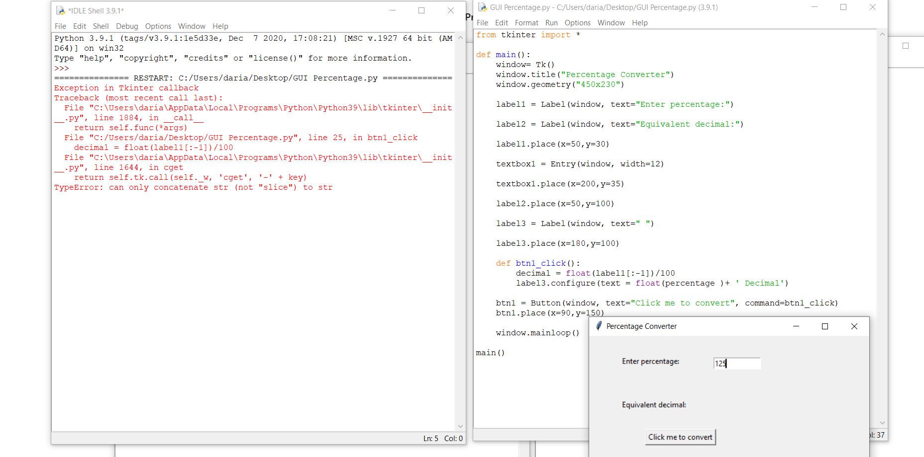Open the Edit menu in IDLE Shell
924x457 pixels.
tap(80, 26)
